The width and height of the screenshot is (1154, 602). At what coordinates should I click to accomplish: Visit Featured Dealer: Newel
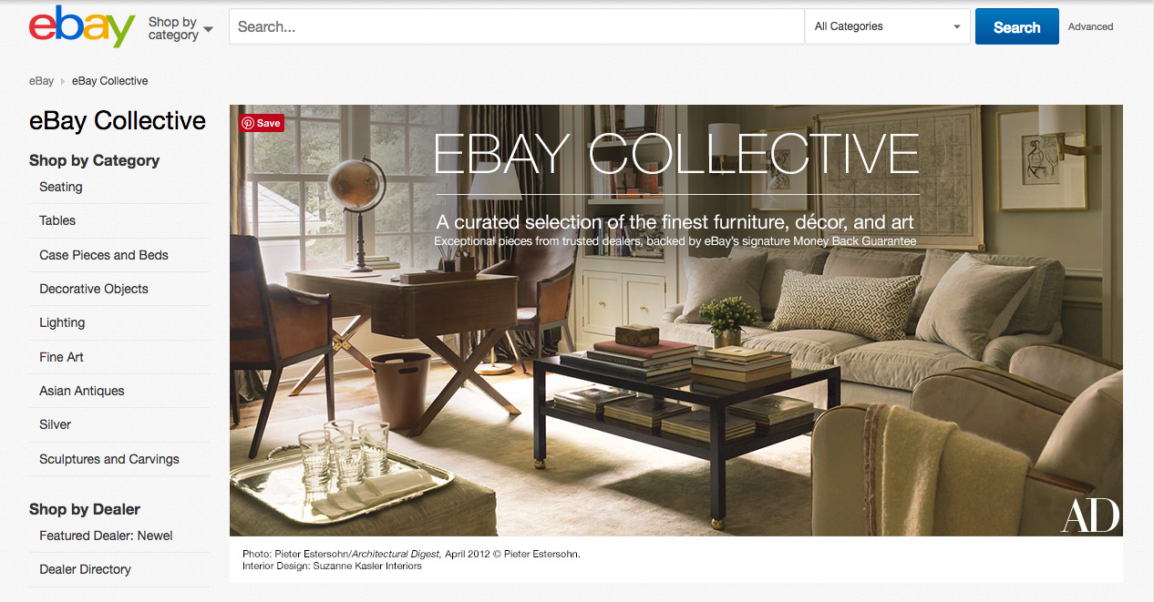[106, 536]
